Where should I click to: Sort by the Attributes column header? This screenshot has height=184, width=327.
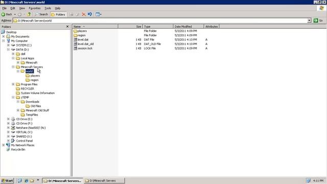pyautogui.click(x=212, y=27)
